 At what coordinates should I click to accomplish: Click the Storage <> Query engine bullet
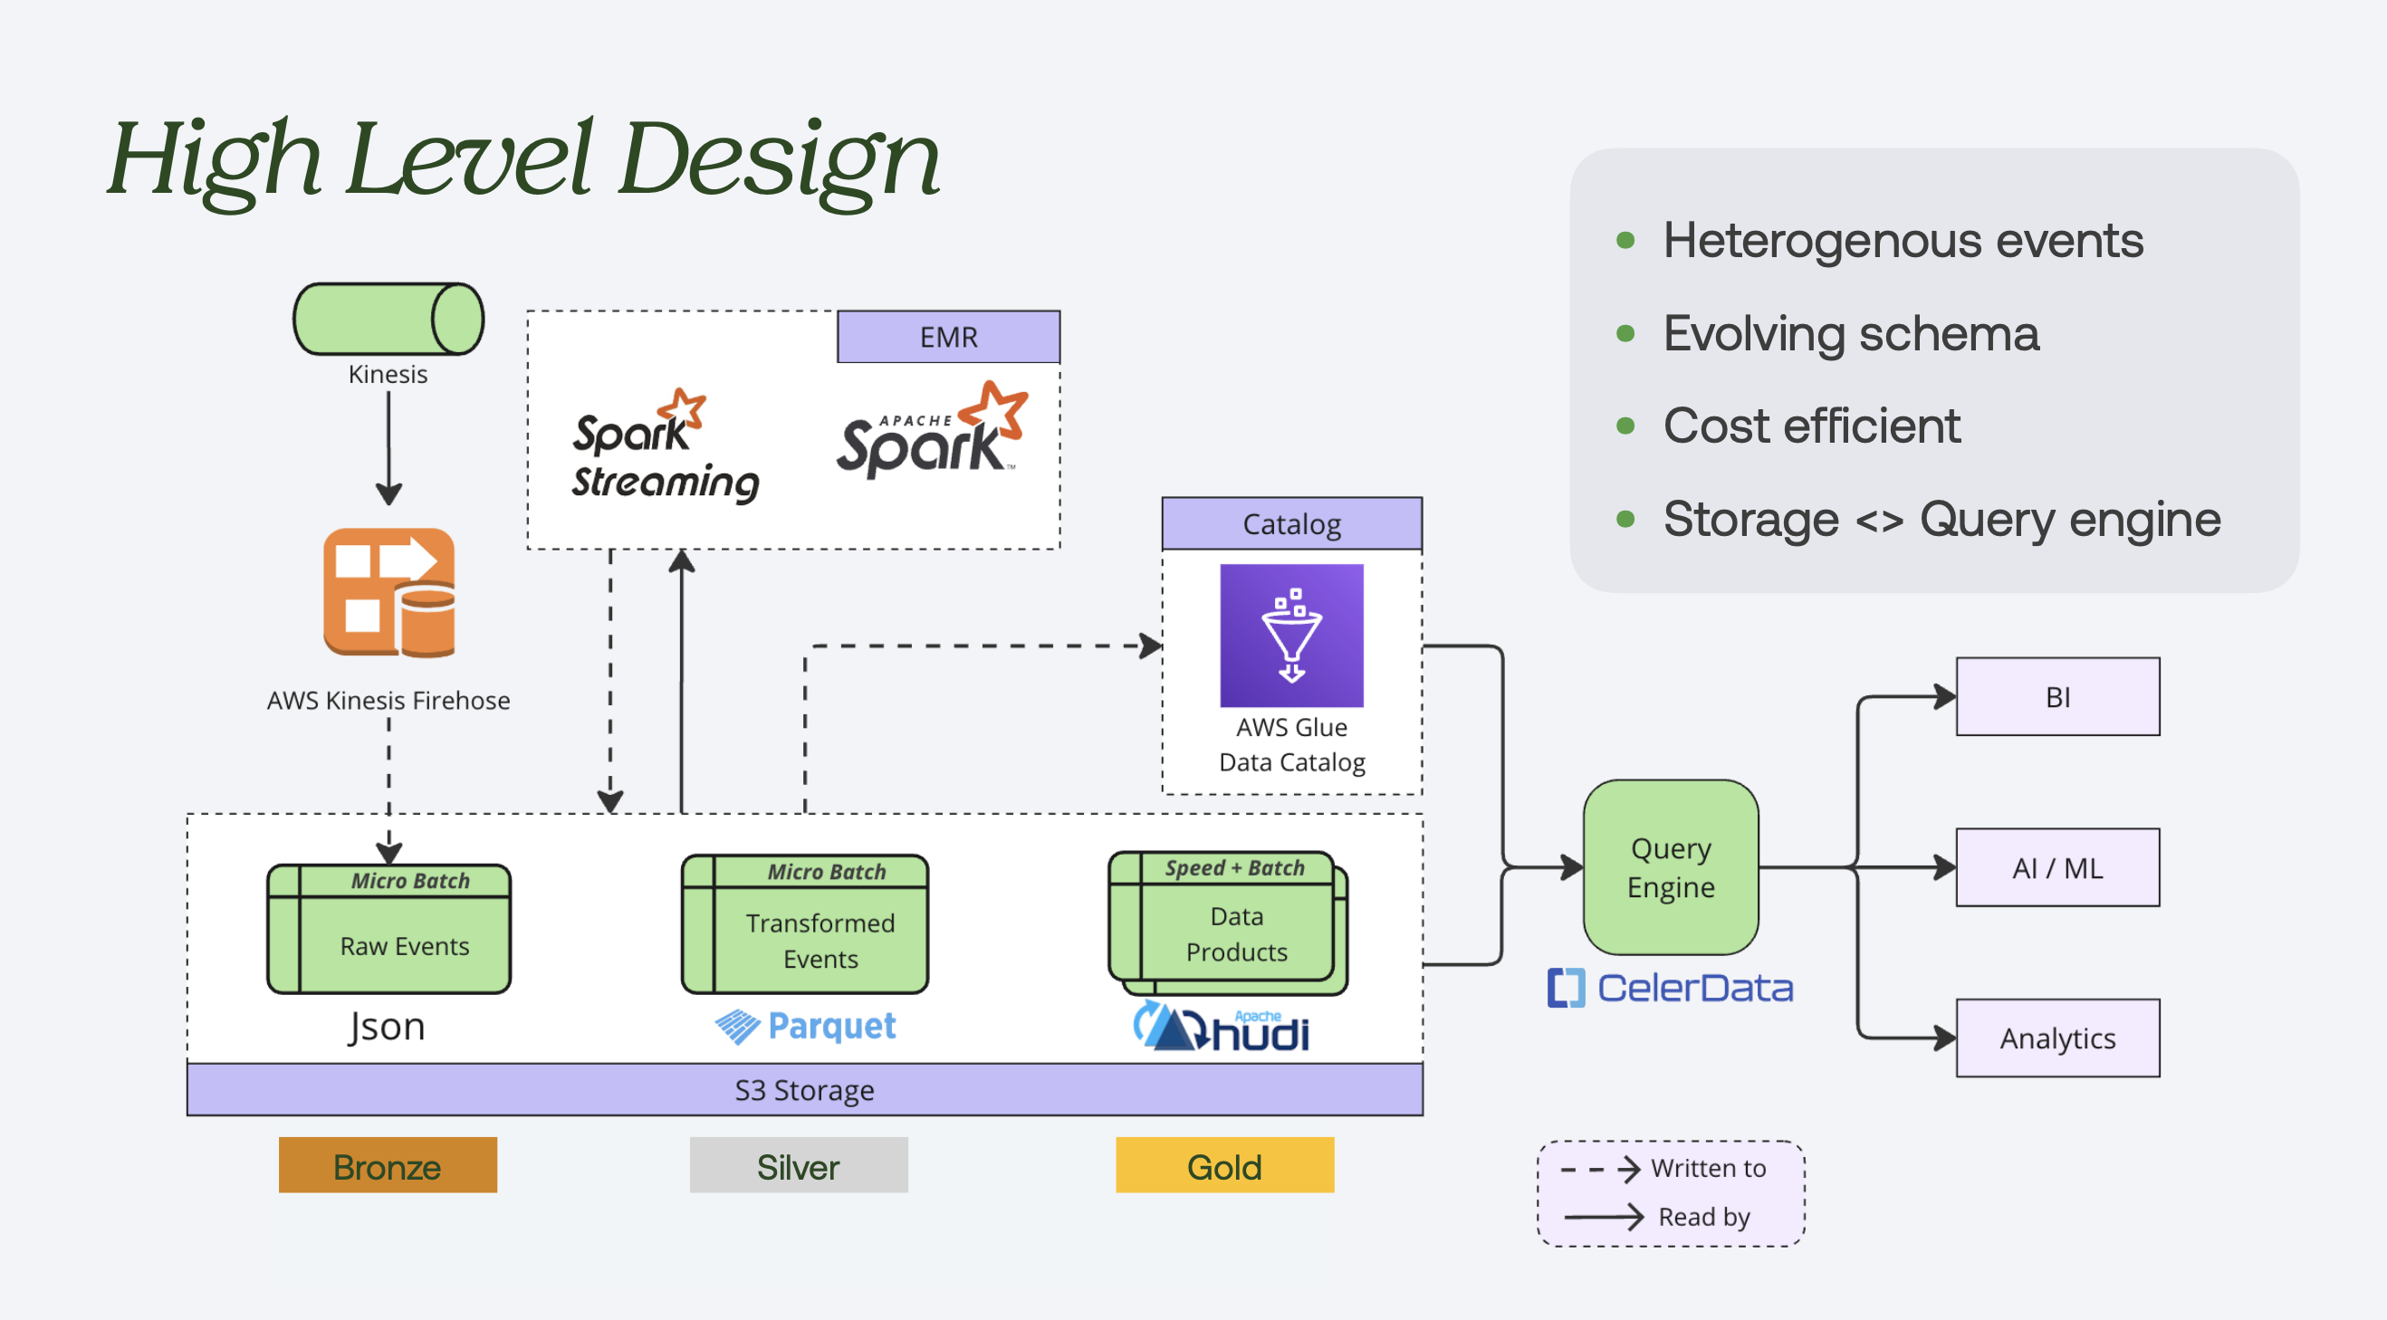tap(1942, 519)
